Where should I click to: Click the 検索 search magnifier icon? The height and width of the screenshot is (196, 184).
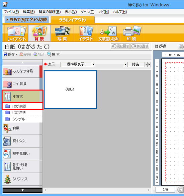pos(49,54)
